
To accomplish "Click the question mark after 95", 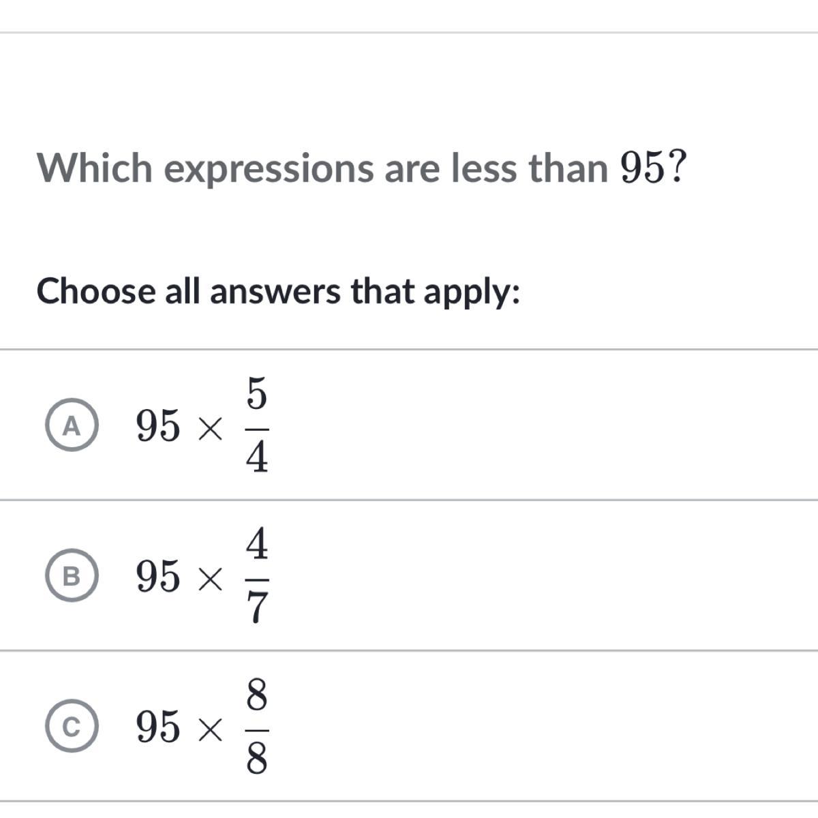I will (x=676, y=167).
